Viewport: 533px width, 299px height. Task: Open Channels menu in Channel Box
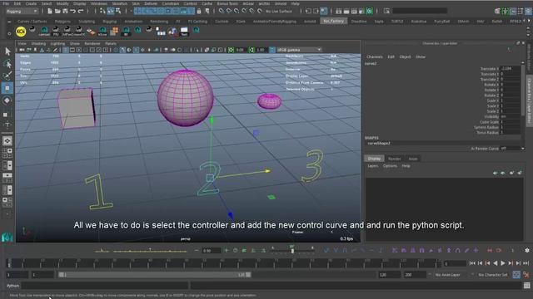375,56
